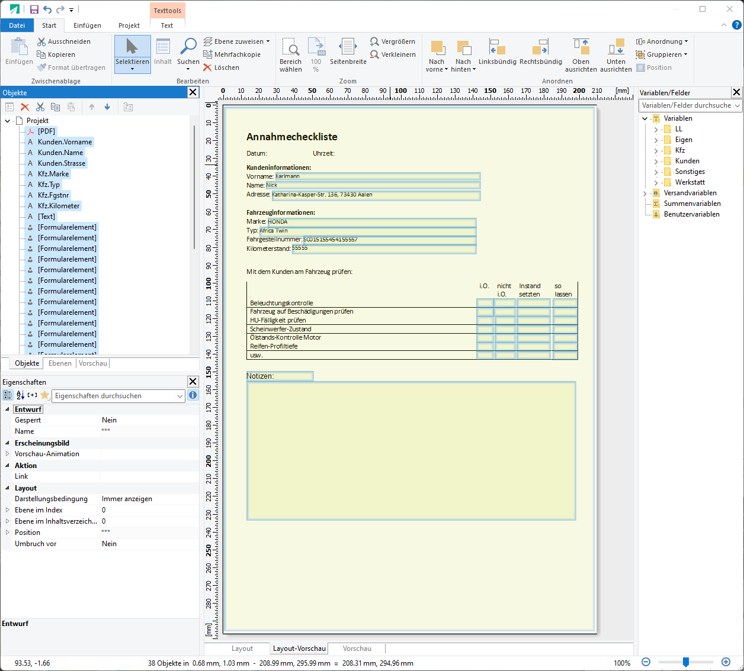Click the blue info icon in Eigenschaften
Image resolution: width=744 pixels, height=671 pixels.
193,395
